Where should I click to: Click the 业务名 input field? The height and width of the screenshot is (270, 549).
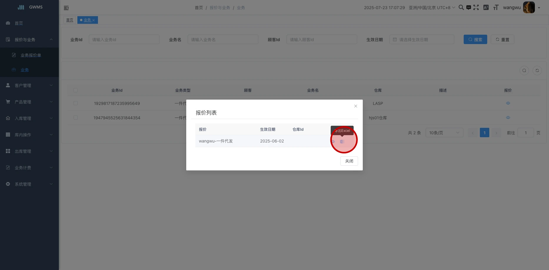pos(223,40)
